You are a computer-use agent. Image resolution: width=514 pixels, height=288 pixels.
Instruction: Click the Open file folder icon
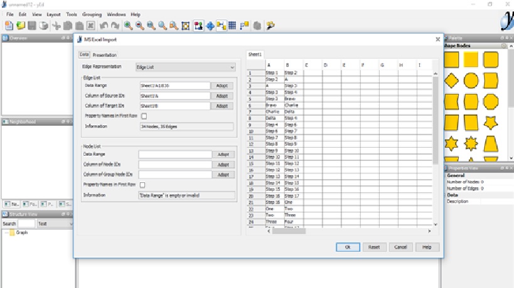point(21,26)
